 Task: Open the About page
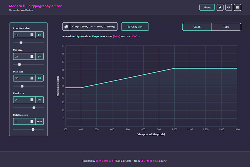[x=207, y=7]
